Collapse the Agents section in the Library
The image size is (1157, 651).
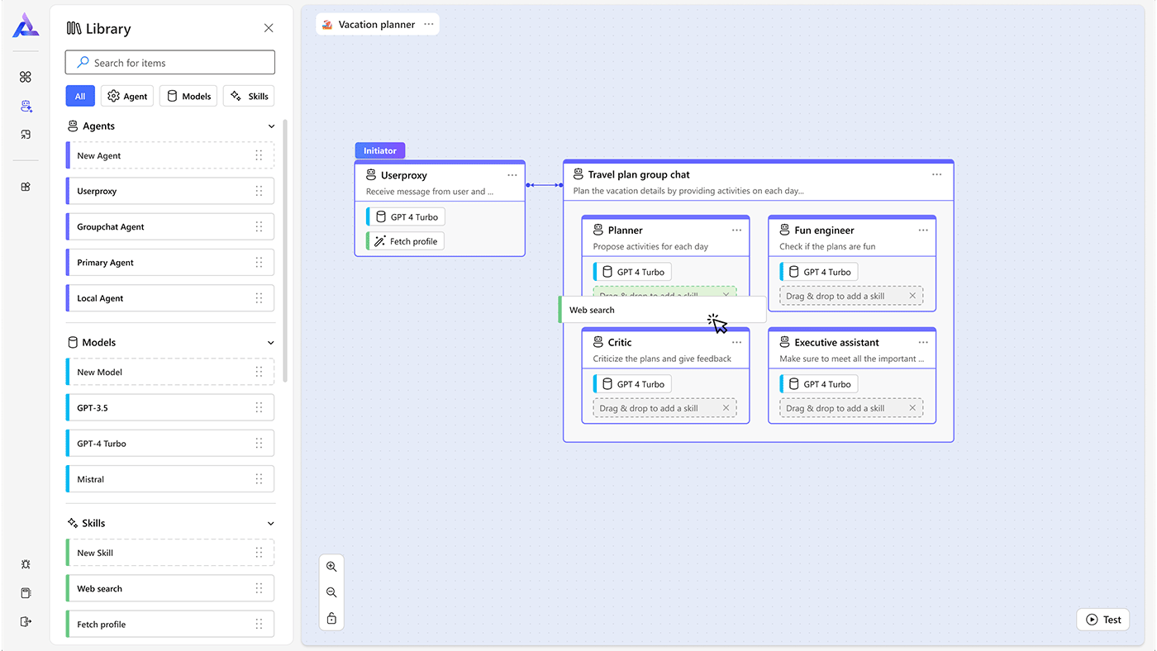tap(271, 126)
